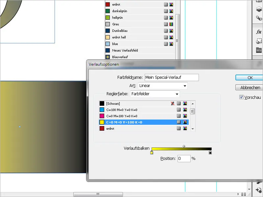
Task: Click CMYK mode icon in Dunkelblau row
Action: tap(171, 31)
